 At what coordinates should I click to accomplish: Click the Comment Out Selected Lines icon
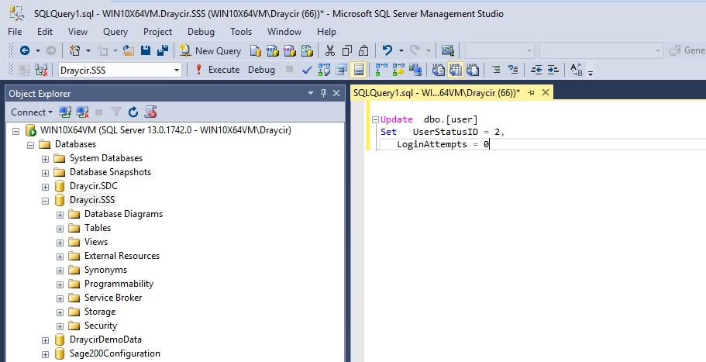click(496, 70)
